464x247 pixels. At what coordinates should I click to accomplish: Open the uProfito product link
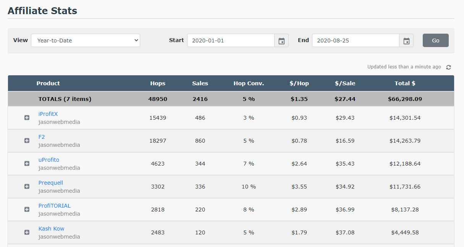pyautogui.click(x=49, y=160)
